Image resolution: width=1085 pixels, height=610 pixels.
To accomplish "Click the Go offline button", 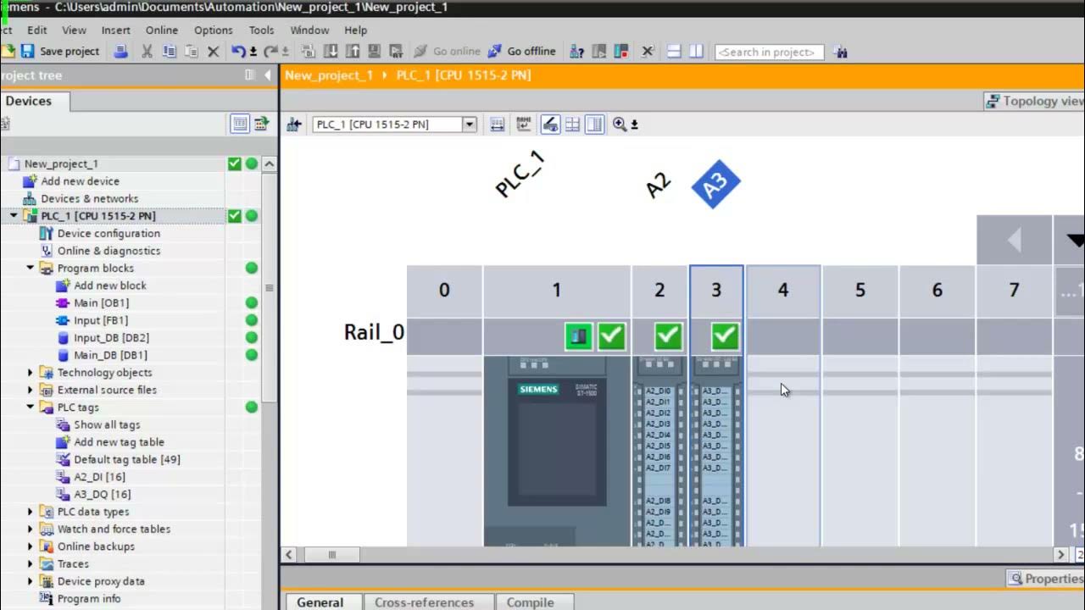I will coord(523,52).
